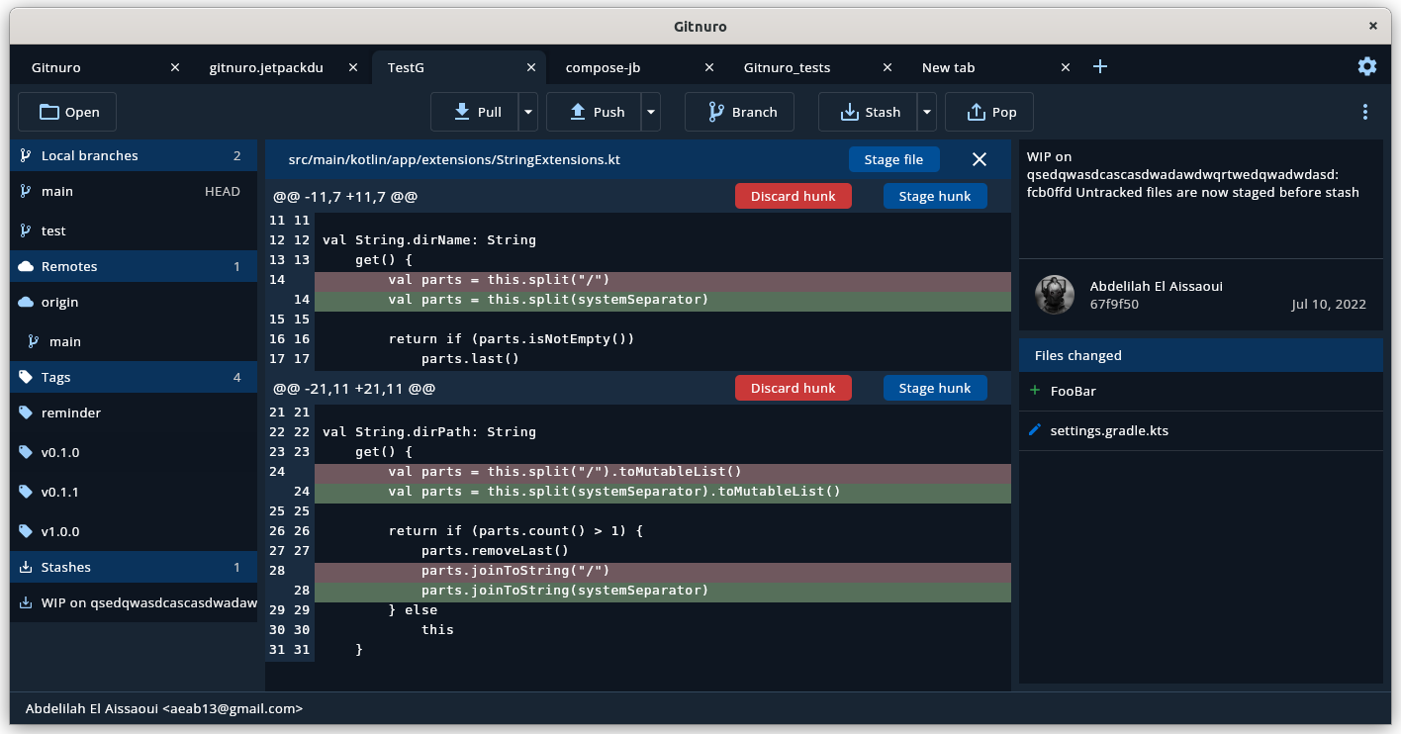
Task: Click the Tags header tag icon
Action: 26,377
